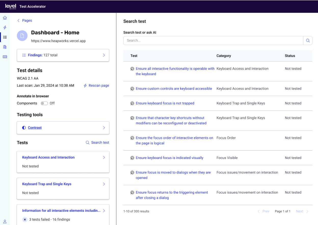Click the Prev pagination button
318x225 pixels.
[x=263, y=211]
